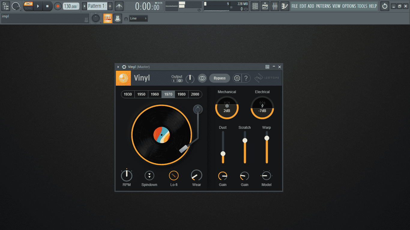Viewport: 410px width, 230px height.
Task: Open the VIEW menu
Action: pyautogui.click(x=336, y=6)
